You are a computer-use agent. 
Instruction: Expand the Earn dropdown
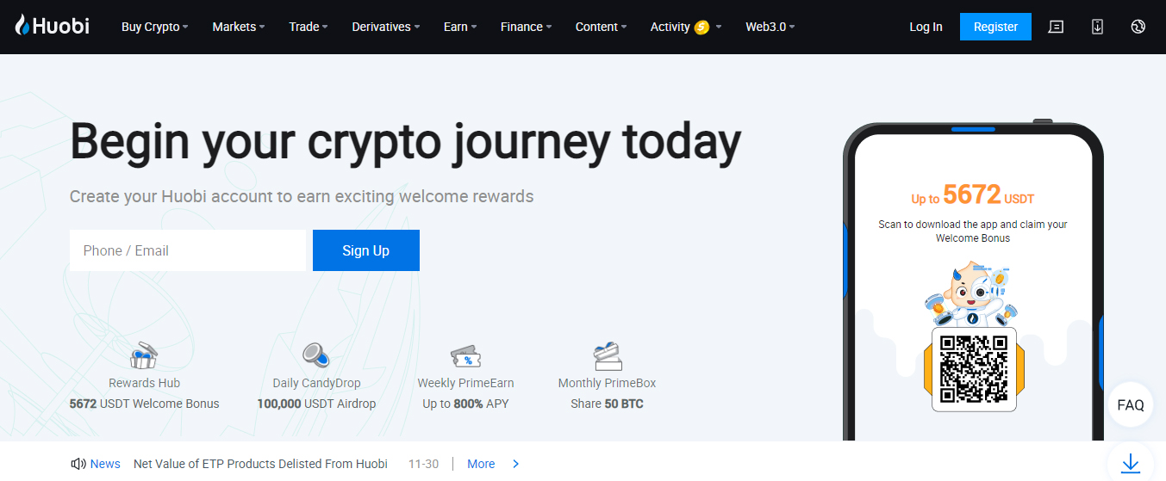point(460,27)
